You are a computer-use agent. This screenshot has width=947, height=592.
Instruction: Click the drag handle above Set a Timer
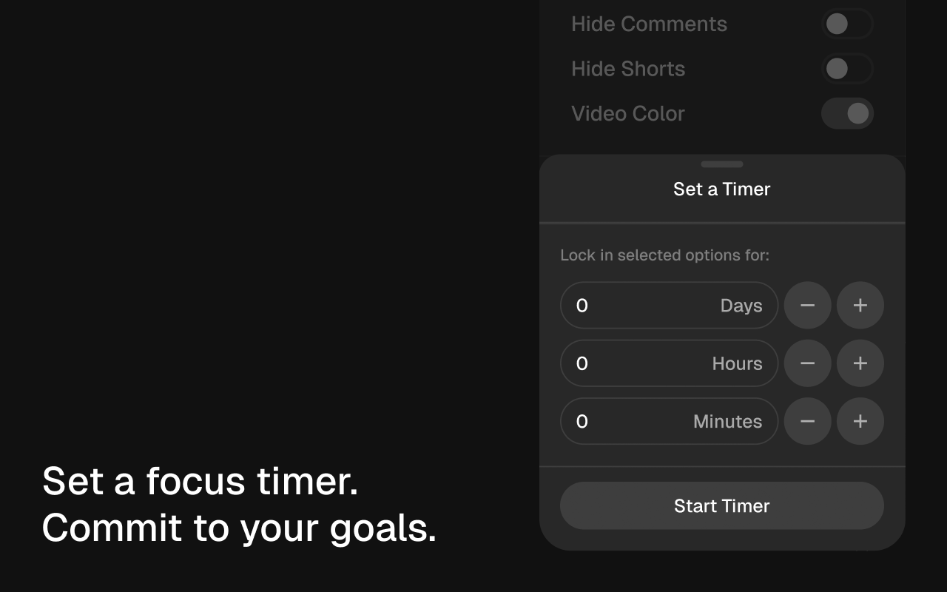tap(721, 164)
